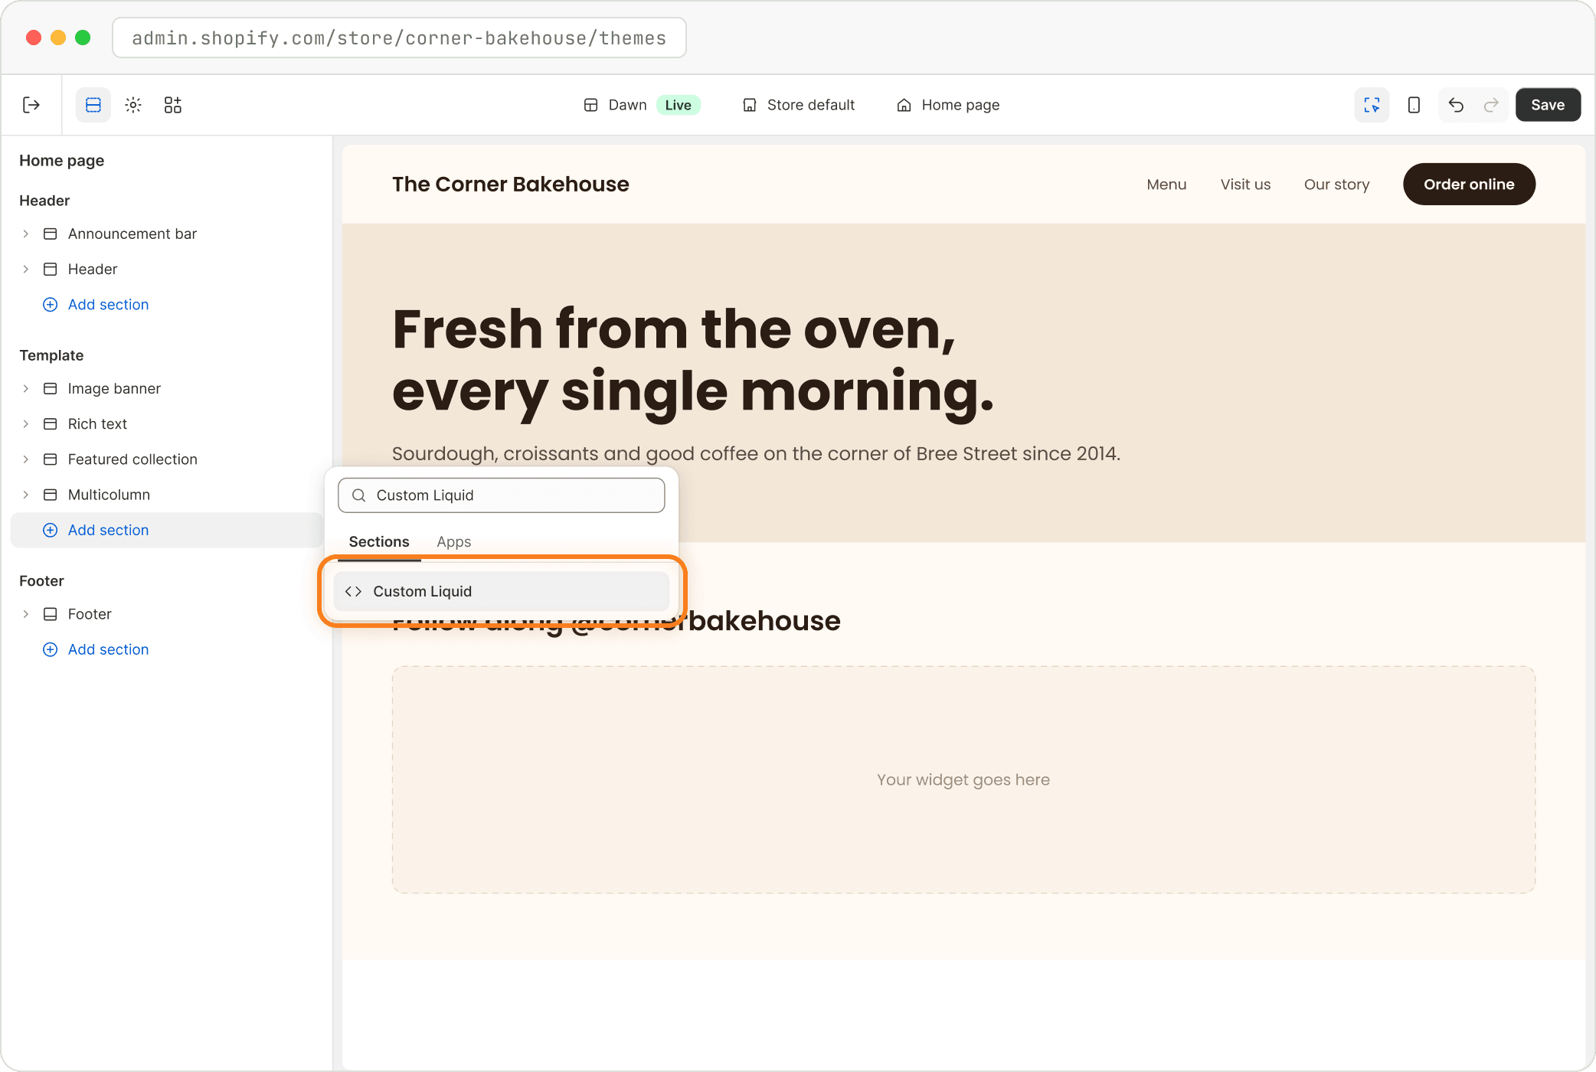Open the Home page template selector
This screenshot has height=1072, width=1596.
pyautogui.click(x=948, y=105)
